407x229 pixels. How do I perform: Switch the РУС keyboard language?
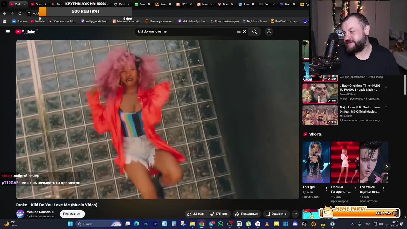click(x=368, y=224)
